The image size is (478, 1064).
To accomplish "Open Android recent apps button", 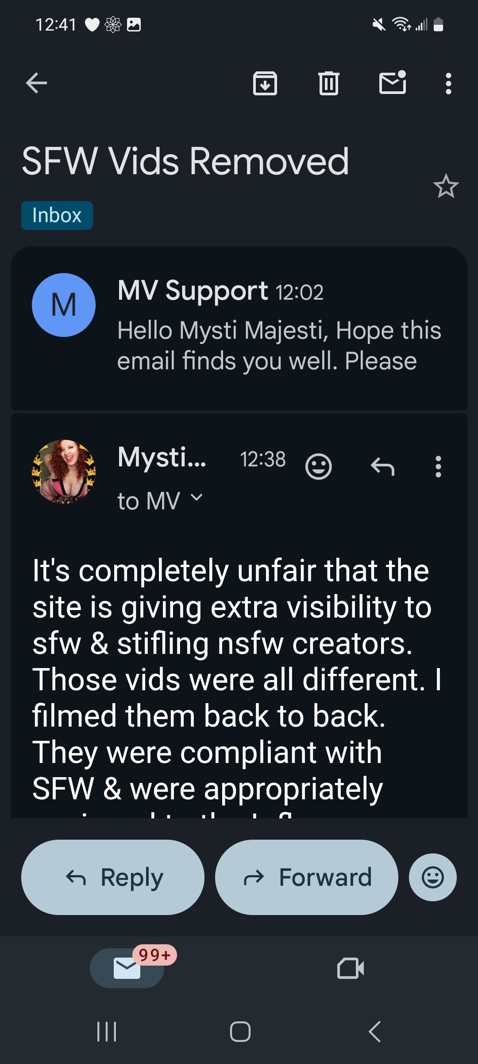I will (107, 1032).
